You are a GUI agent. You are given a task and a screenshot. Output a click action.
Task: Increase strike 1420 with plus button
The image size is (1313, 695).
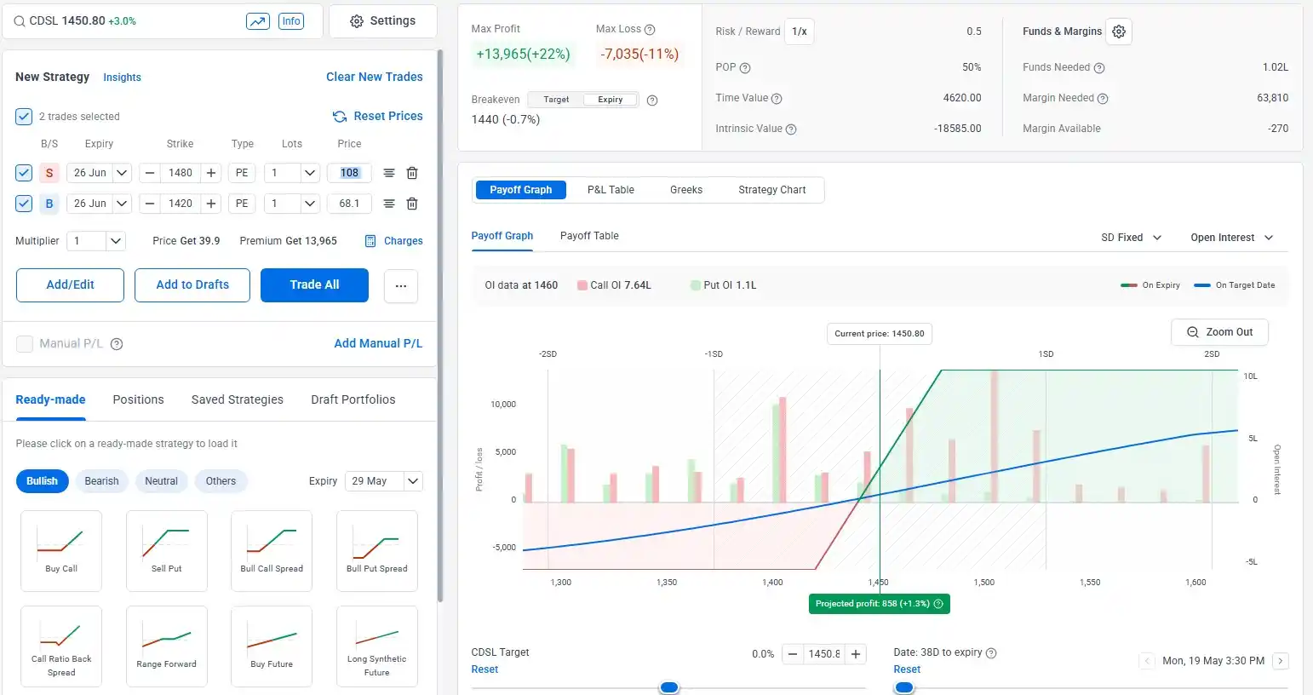click(x=211, y=204)
